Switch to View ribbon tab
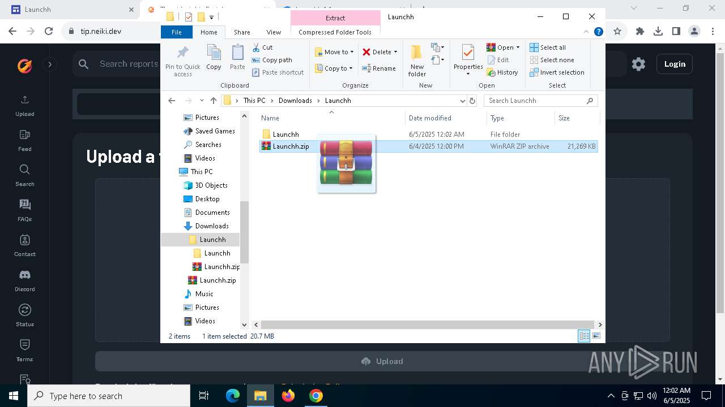This screenshot has width=725, height=407. 274,32
